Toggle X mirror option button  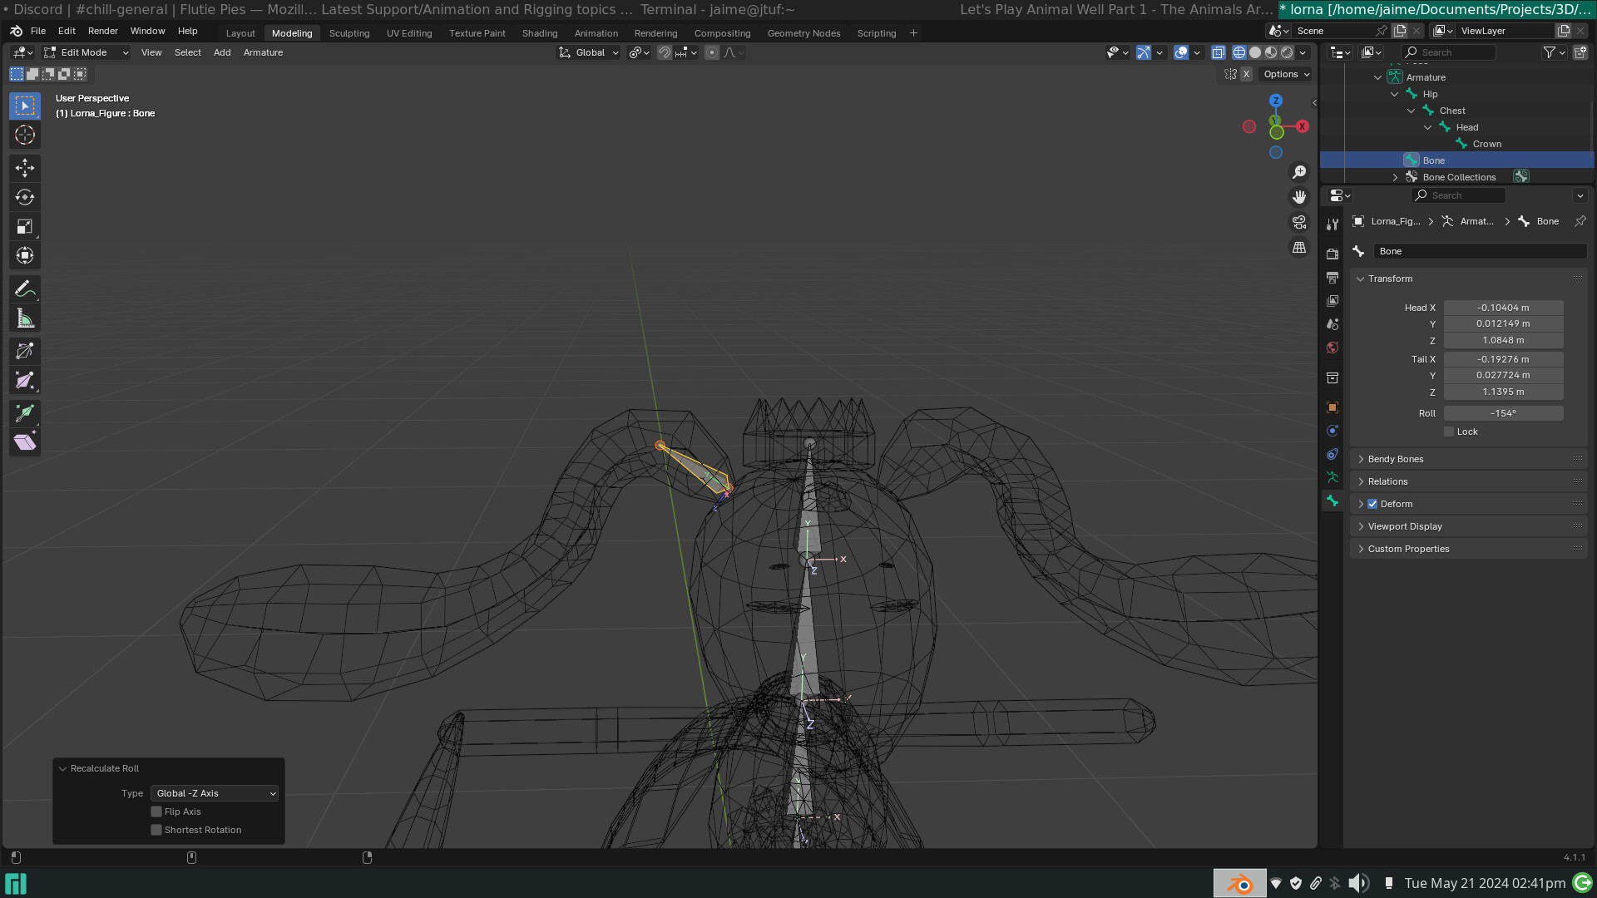(1246, 74)
